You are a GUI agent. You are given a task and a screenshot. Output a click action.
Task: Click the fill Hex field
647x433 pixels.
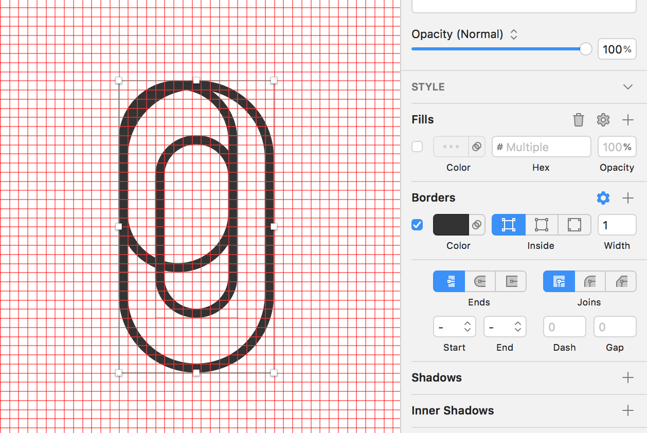[542, 147]
